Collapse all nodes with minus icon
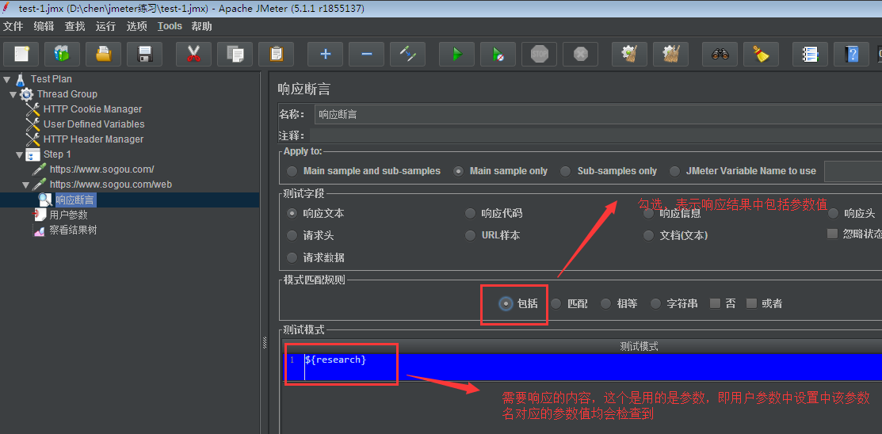Image resolution: width=882 pixels, height=434 pixels. coord(366,54)
